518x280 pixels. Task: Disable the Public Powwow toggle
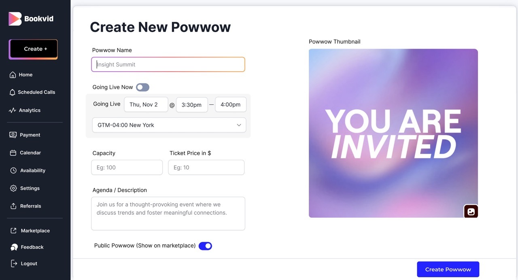pyautogui.click(x=205, y=246)
